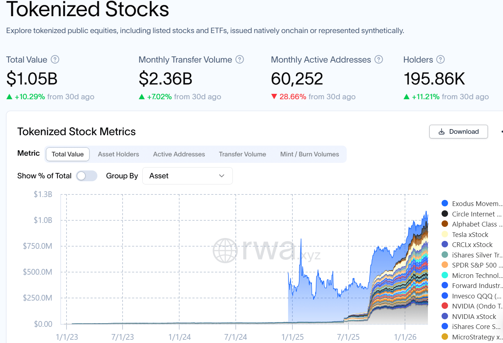Click the Monthly Transfer Volume help icon
Image resolution: width=503 pixels, height=343 pixels.
[240, 59]
